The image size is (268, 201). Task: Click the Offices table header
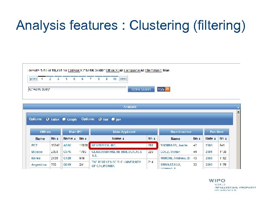pyautogui.click(x=45, y=132)
